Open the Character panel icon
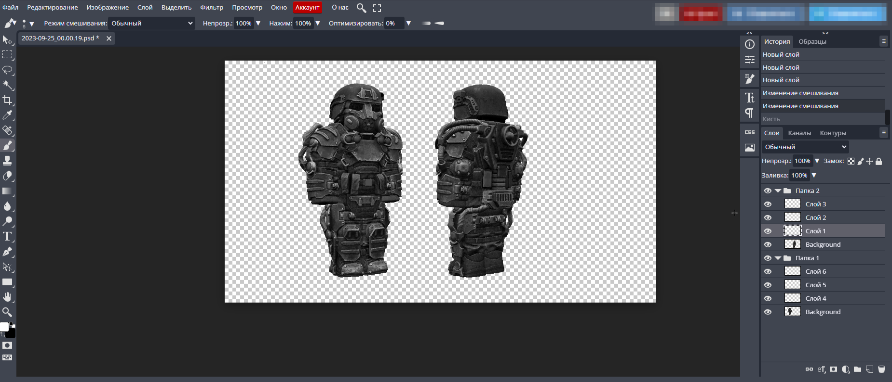The image size is (892, 382). pos(750,98)
